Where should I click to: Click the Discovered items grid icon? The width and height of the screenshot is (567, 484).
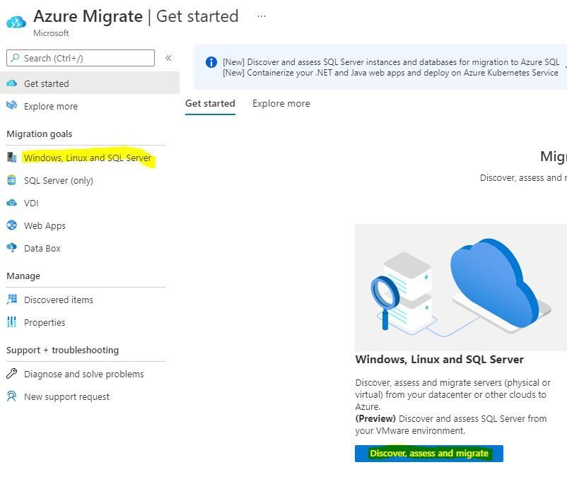pos(11,300)
